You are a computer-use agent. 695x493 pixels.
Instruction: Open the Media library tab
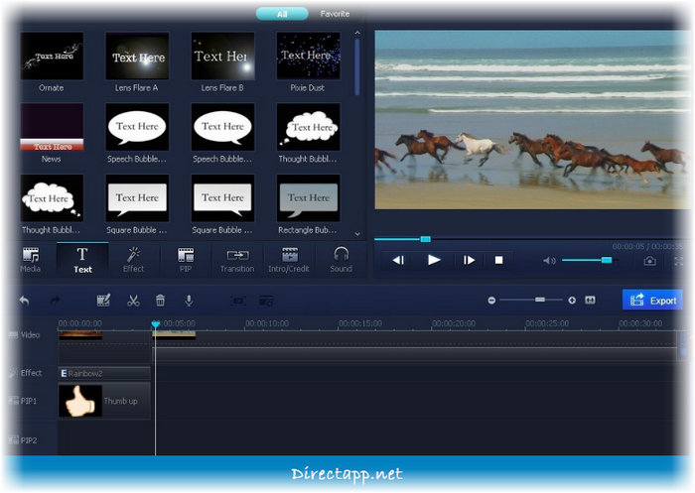coord(31,260)
